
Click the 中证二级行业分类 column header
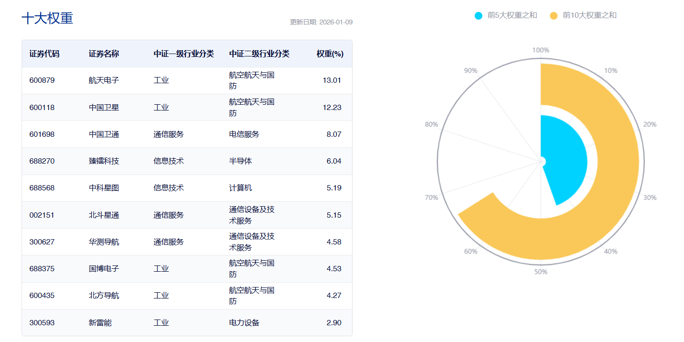pos(259,54)
